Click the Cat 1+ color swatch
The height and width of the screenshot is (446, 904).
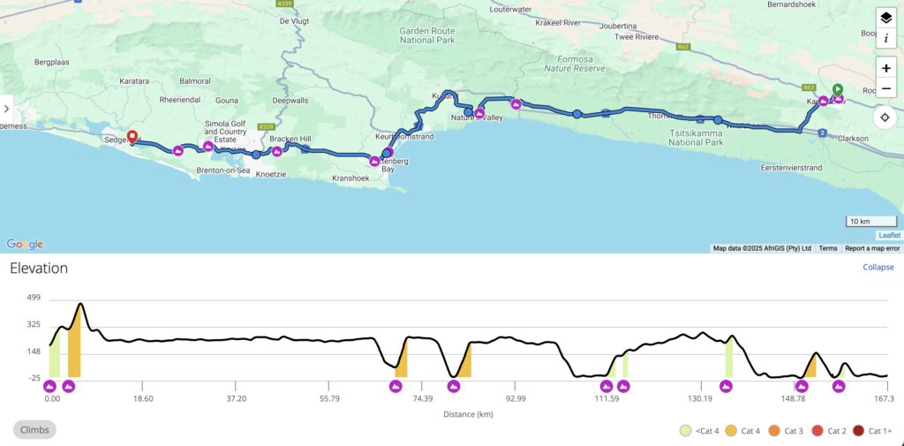(x=858, y=431)
